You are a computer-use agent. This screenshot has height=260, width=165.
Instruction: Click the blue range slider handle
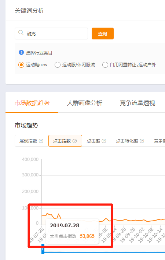tap(43, 249)
